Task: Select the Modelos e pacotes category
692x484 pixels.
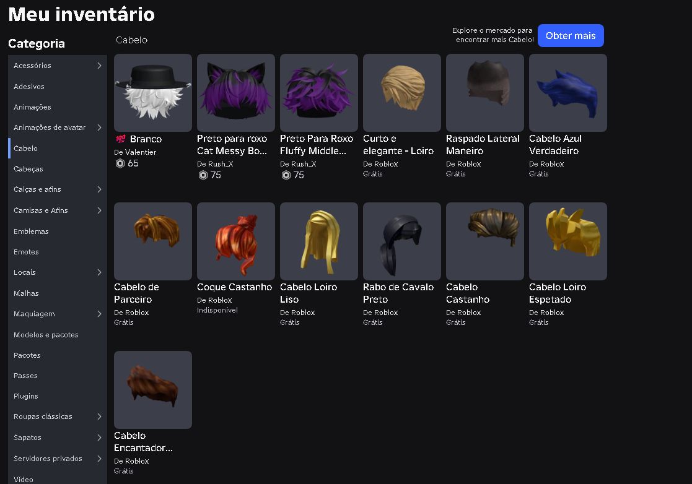Action: point(58,335)
